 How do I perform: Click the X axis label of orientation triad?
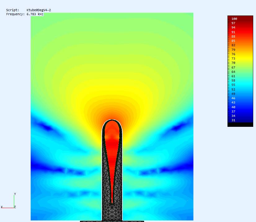2,207
